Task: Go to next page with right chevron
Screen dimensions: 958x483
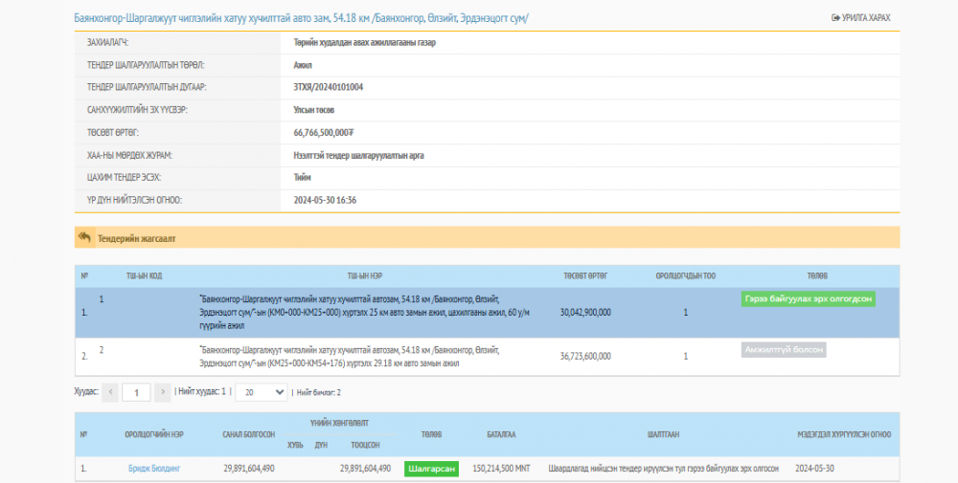Action: click(x=162, y=392)
